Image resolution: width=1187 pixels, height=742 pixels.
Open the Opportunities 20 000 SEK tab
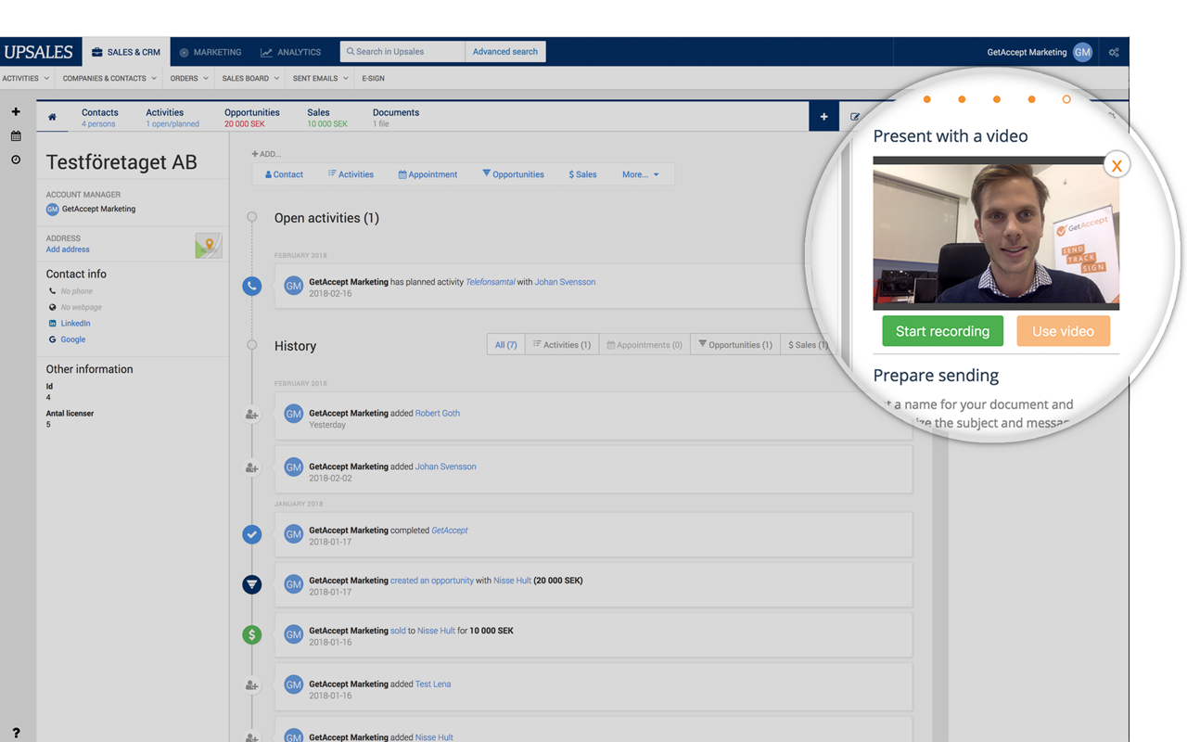click(251, 117)
